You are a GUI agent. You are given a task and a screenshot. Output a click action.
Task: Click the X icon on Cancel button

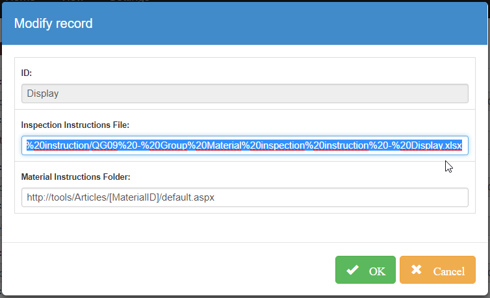[417, 270]
